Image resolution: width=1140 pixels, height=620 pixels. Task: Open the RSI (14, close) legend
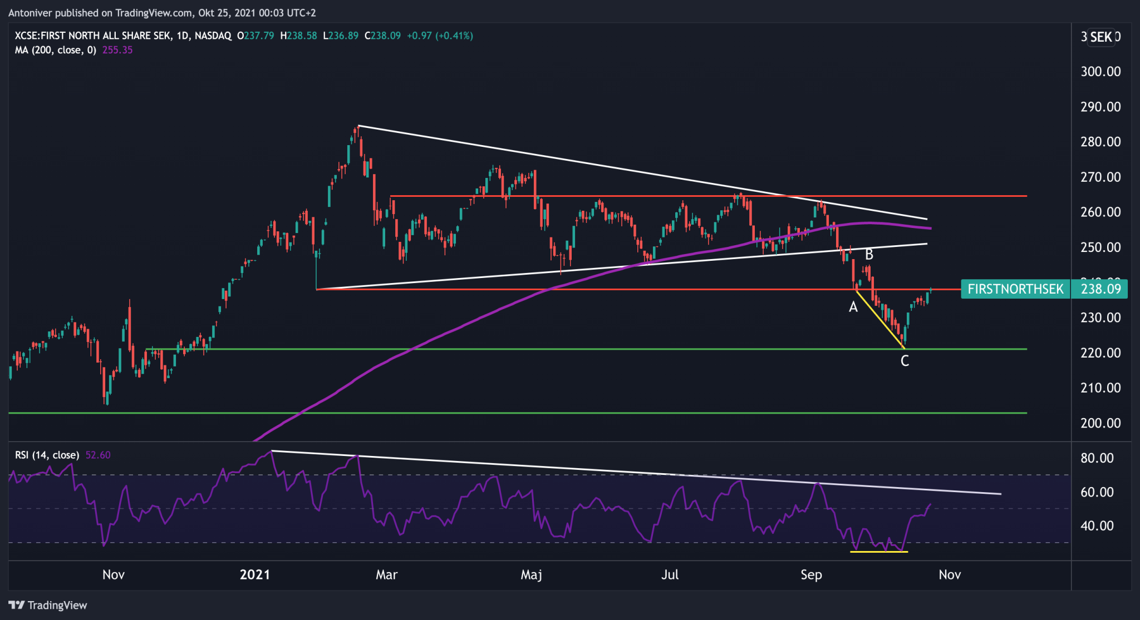click(x=47, y=455)
